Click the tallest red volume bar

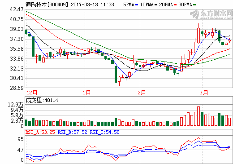pyautogui.click(x=198, y=116)
